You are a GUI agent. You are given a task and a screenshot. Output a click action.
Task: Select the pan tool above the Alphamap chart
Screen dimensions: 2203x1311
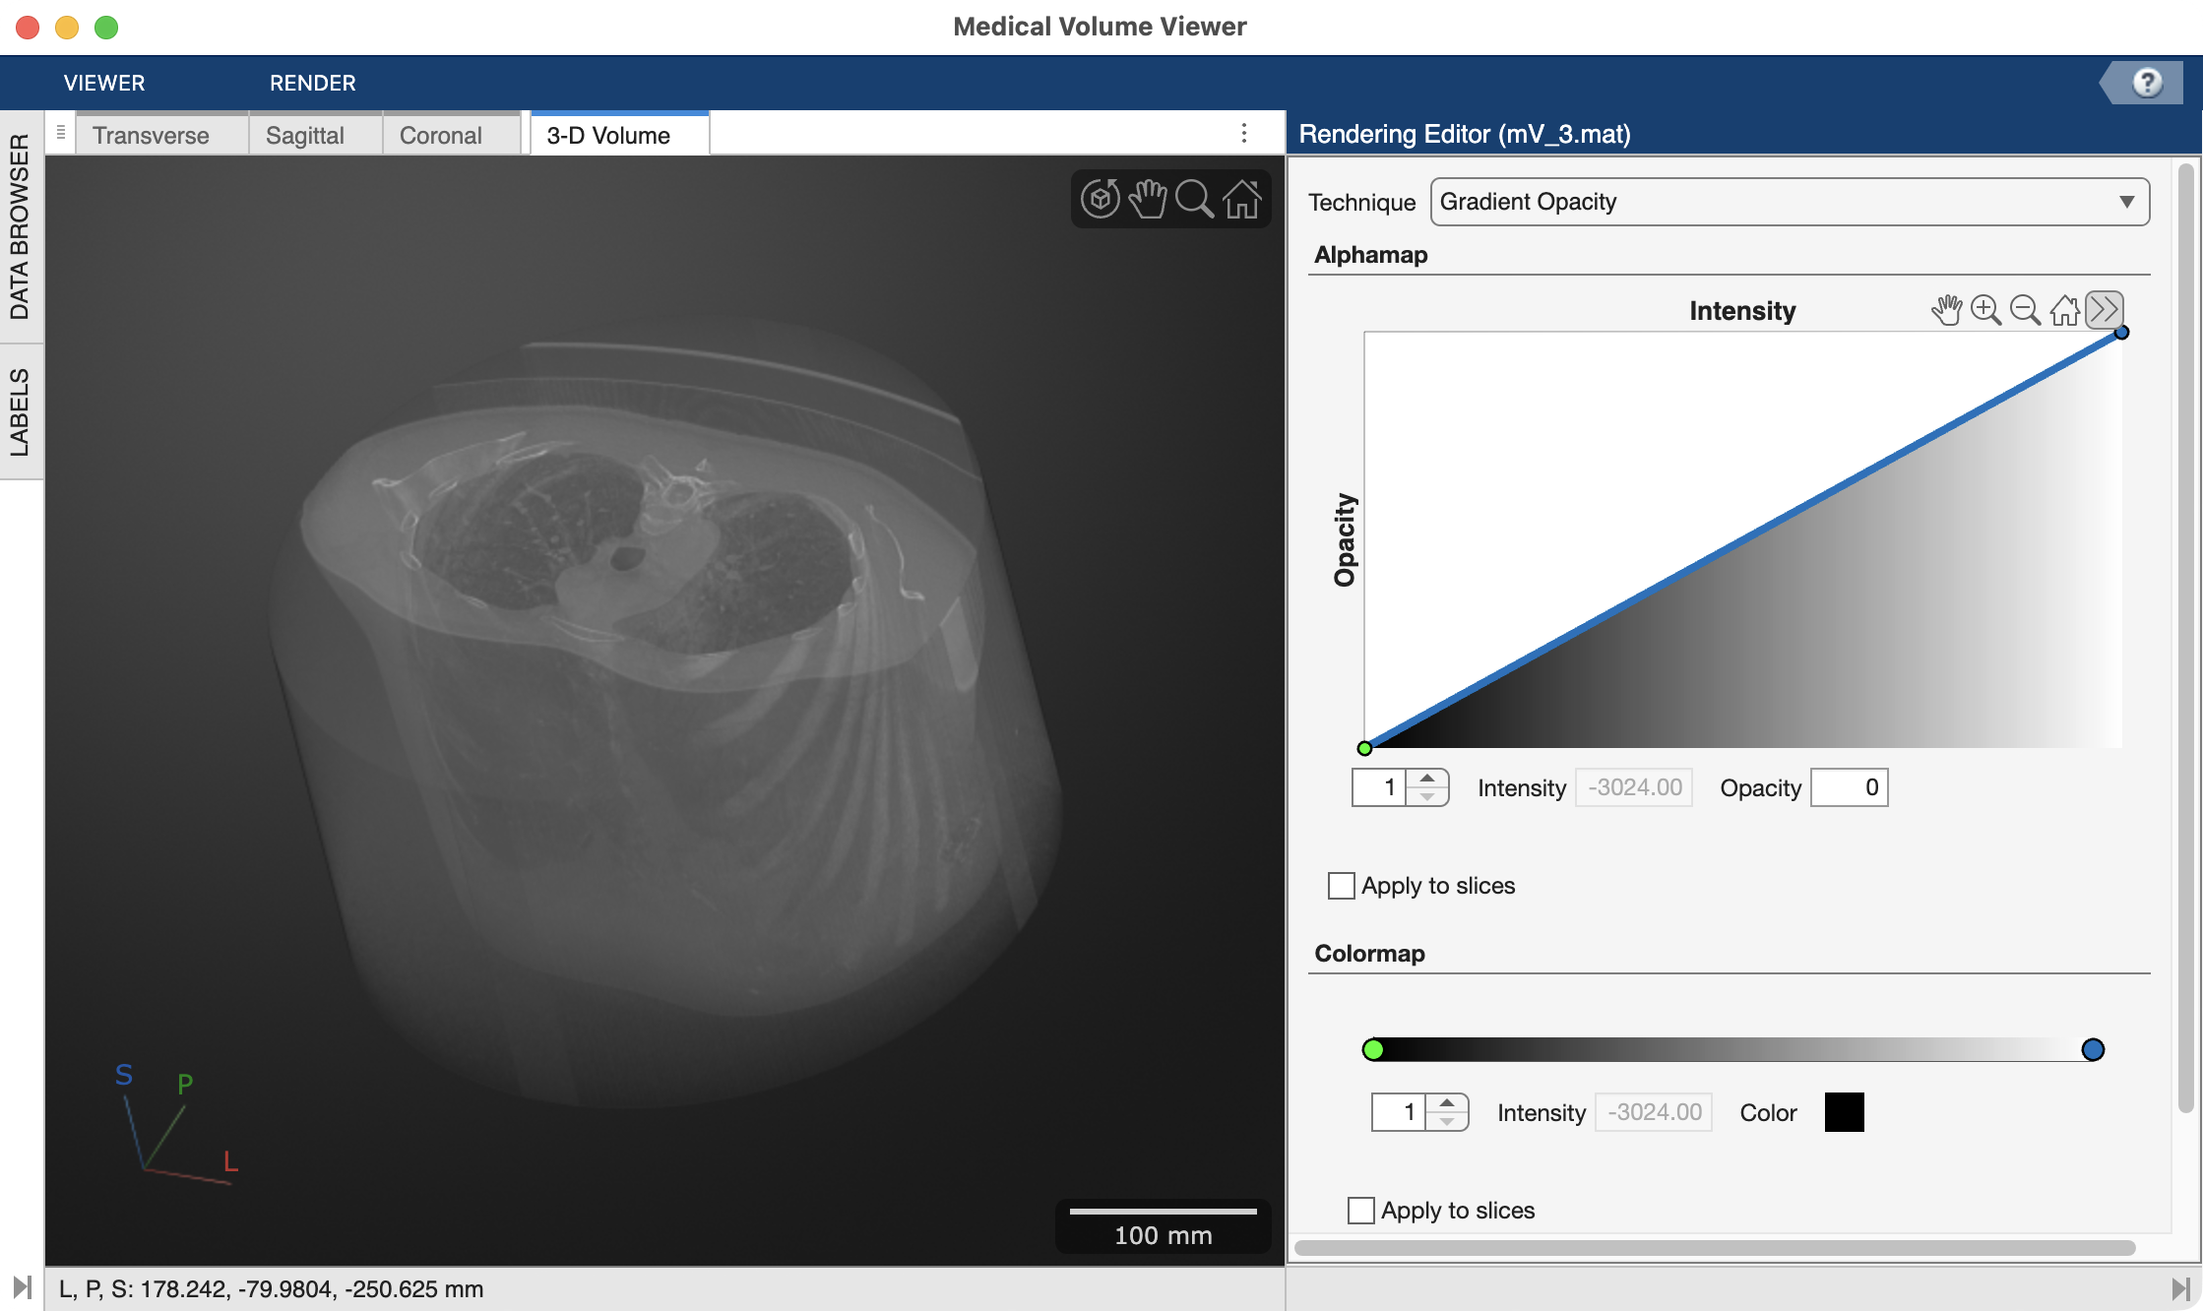1947,310
